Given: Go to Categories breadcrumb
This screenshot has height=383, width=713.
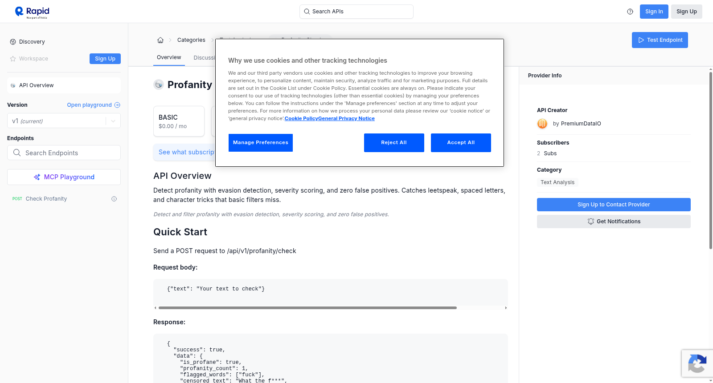Looking at the screenshot, I should (x=191, y=40).
